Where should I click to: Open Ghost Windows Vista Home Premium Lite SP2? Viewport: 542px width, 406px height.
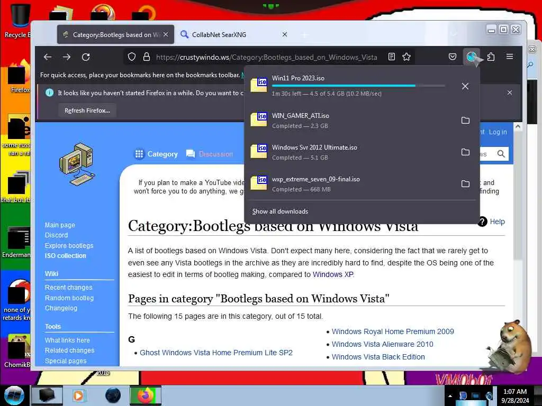[x=216, y=353]
